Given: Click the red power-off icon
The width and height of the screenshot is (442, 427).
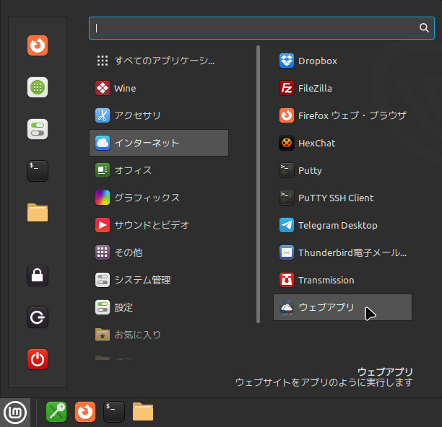Looking at the screenshot, I should point(38,359).
